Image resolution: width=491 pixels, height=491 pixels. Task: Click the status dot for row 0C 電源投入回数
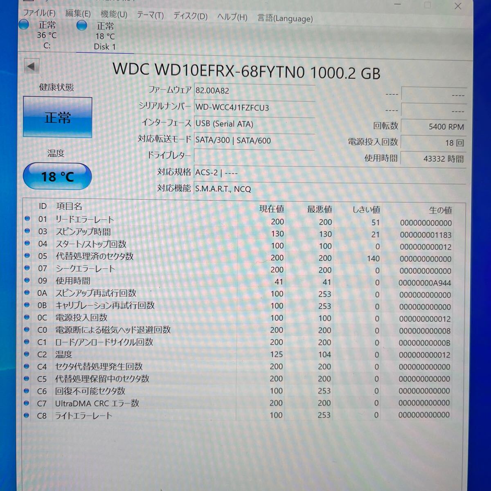pyautogui.click(x=27, y=317)
